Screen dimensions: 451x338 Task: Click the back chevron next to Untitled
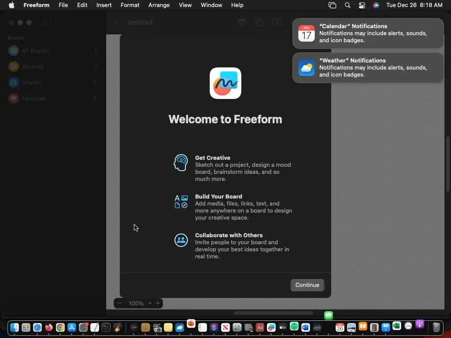tap(117, 22)
